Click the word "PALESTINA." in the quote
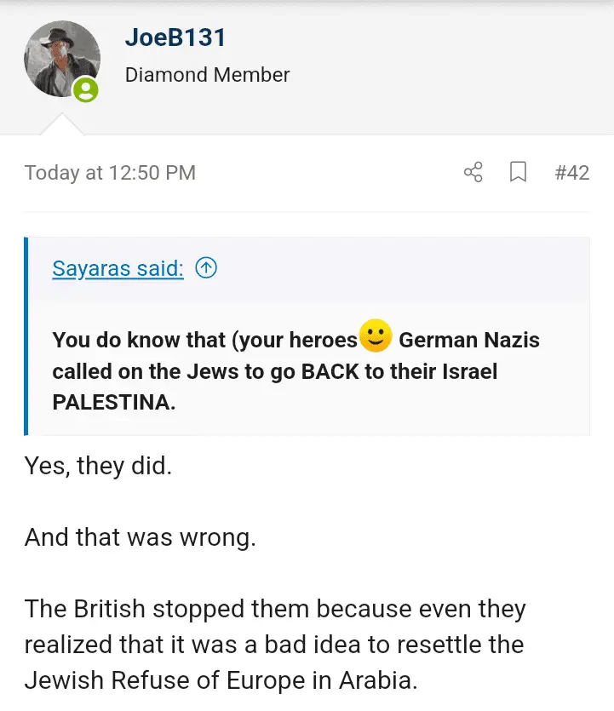614x711 pixels. pyautogui.click(x=114, y=403)
